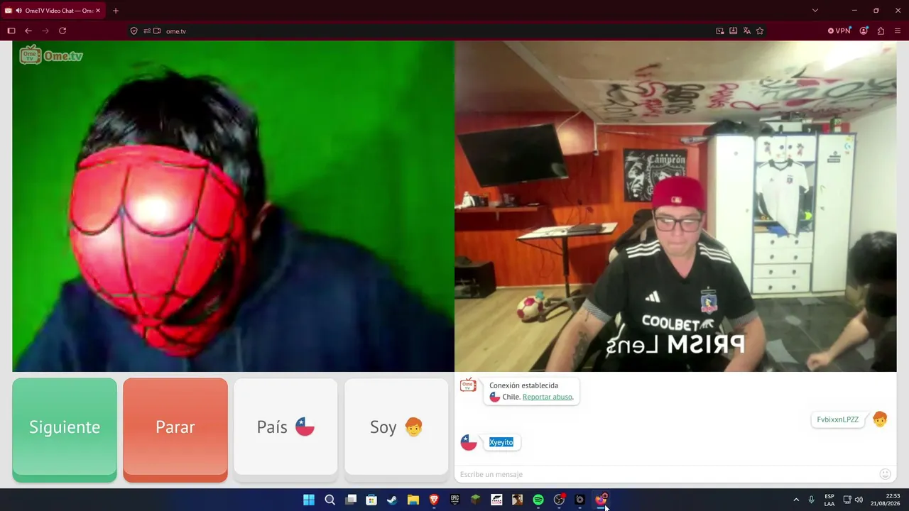
Task: List all open tabs
Action: point(815,11)
